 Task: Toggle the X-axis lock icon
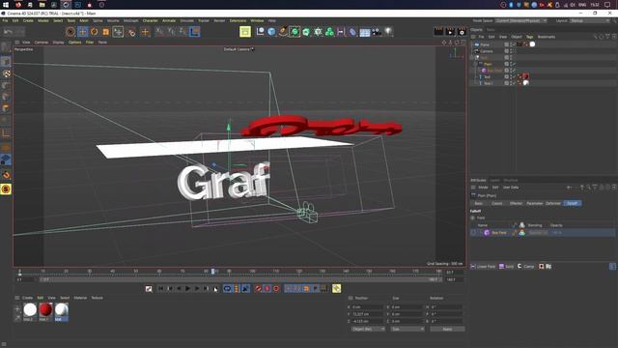tap(159, 32)
